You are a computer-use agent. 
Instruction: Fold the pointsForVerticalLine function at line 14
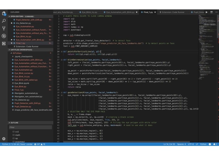61,51
